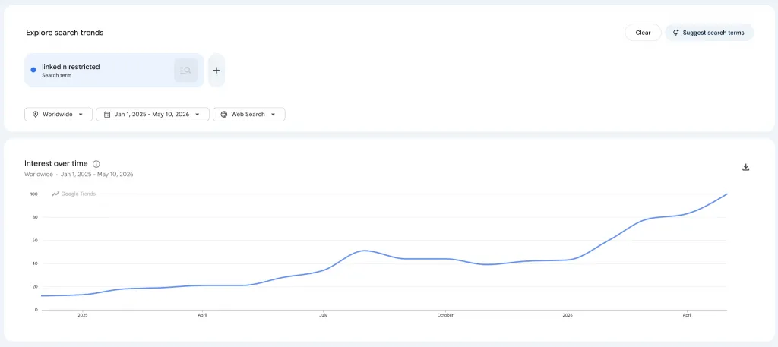Click the October label on the time axis
Viewport: 778px width, 347px height.
pos(445,315)
